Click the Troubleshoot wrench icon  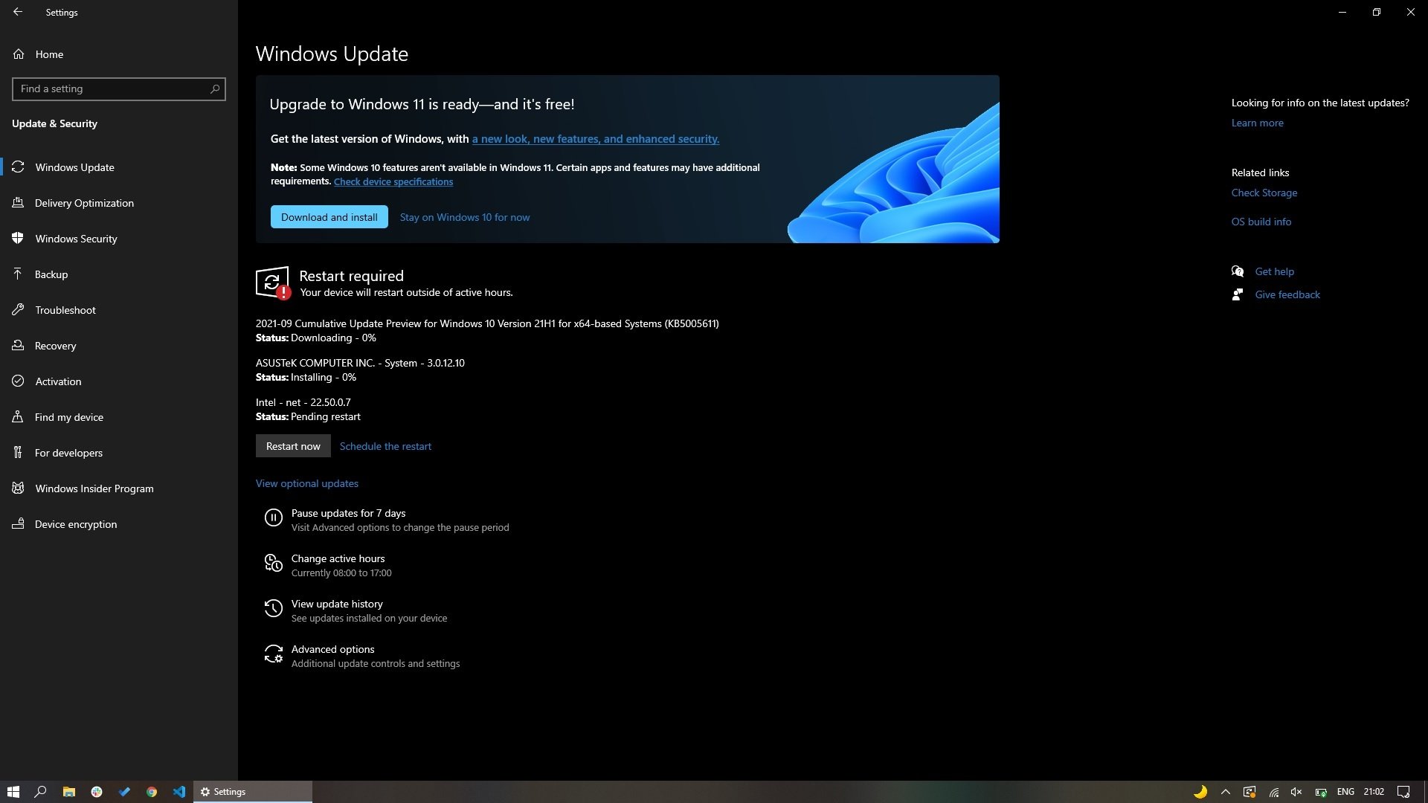(18, 309)
